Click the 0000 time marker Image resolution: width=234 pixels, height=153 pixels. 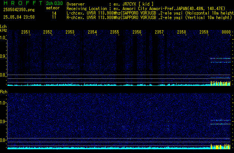226,32
